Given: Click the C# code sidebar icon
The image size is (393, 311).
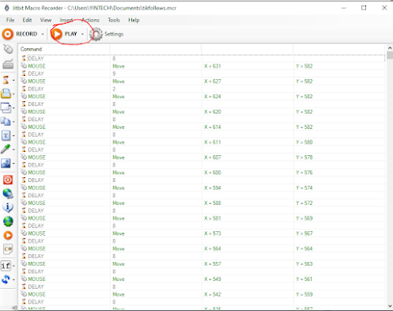Looking at the screenshot, I should [8, 249].
